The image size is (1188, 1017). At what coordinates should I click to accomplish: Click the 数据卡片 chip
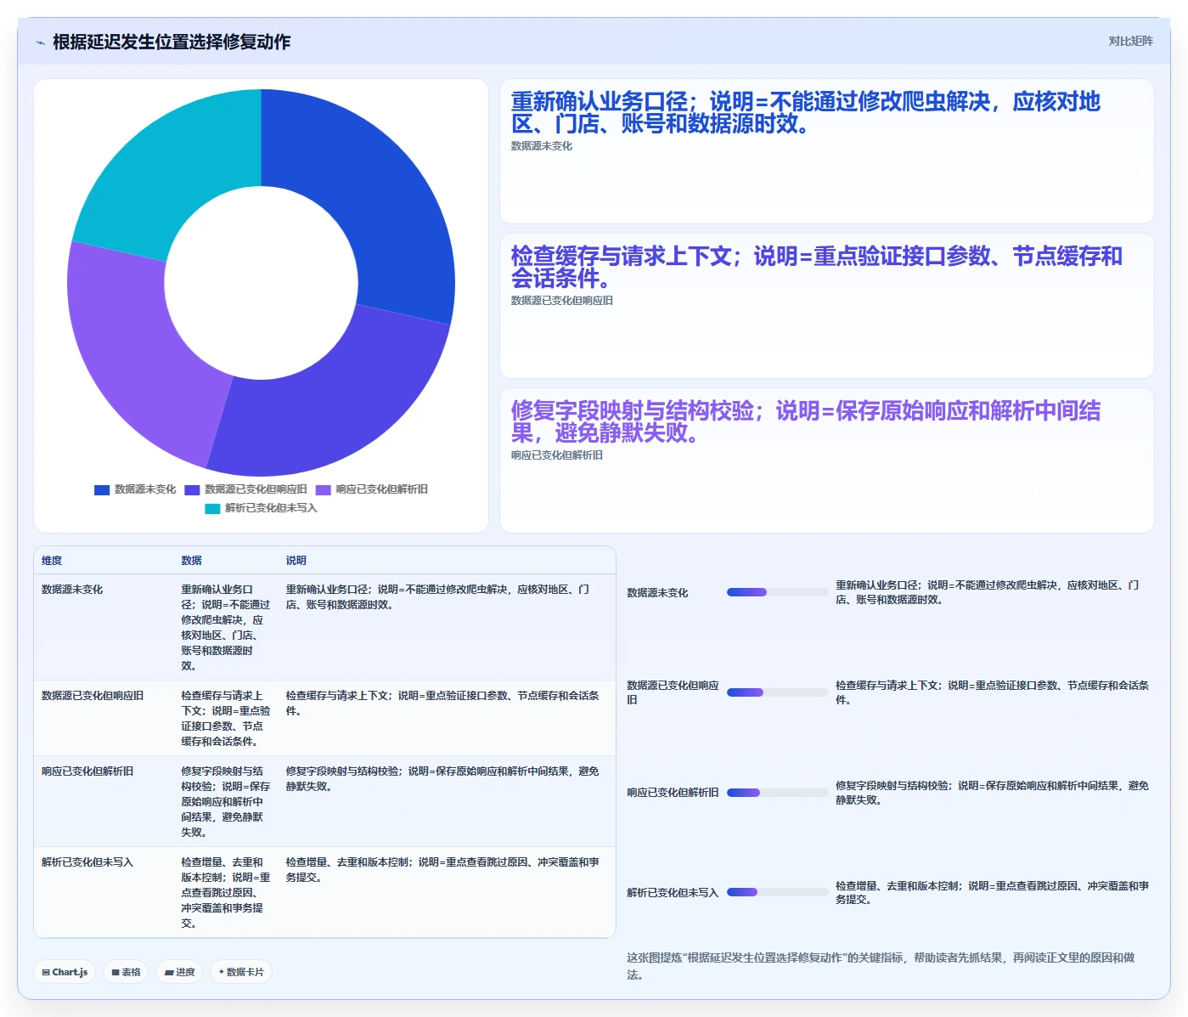[241, 972]
